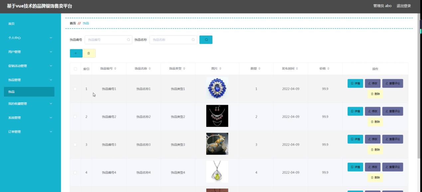This screenshot has height=192, width=422.
Task: Click the 饰品名称 search input
Action: tap(173, 40)
